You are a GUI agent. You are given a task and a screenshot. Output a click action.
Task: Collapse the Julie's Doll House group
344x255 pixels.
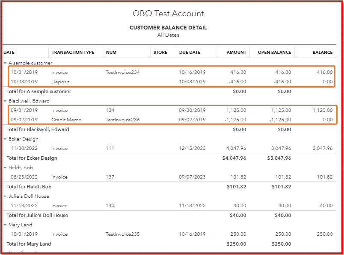[x=6, y=196]
